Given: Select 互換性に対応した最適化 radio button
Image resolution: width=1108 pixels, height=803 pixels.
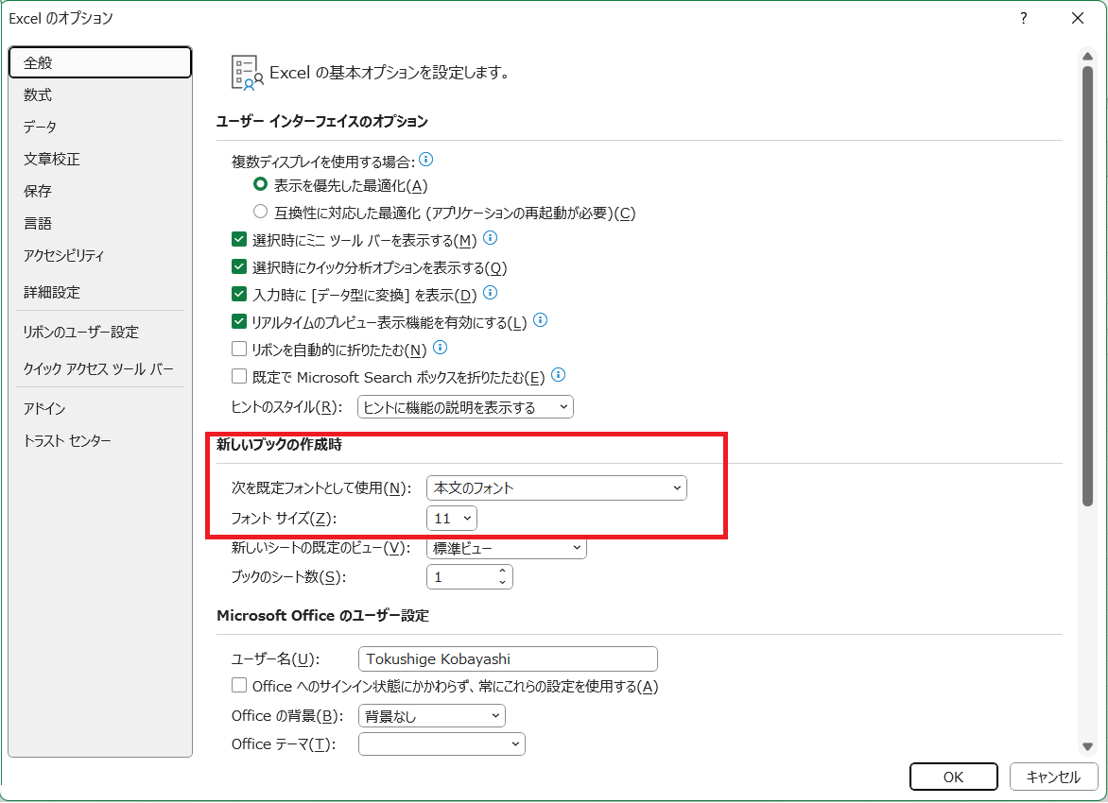Looking at the screenshot, I should pos(260,213).
